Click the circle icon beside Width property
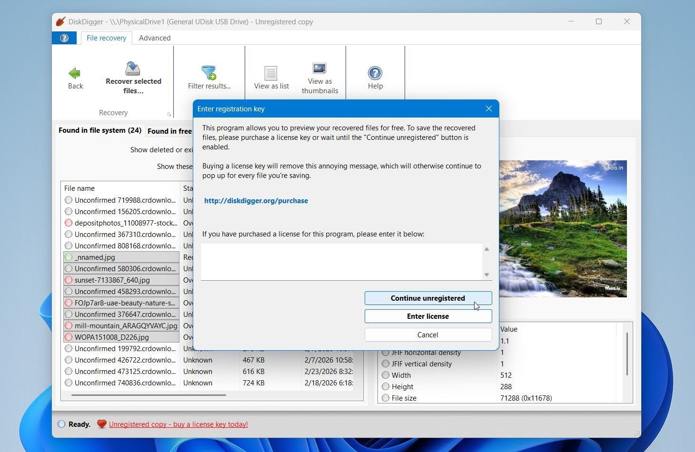Viewport: 695px width, 452px height. pos(386,375)
